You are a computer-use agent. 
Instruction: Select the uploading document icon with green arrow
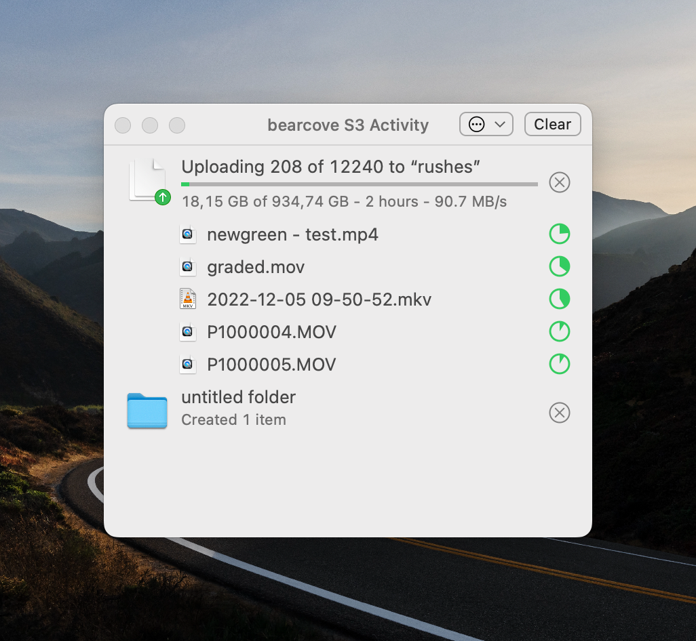(x=149, y=182)
